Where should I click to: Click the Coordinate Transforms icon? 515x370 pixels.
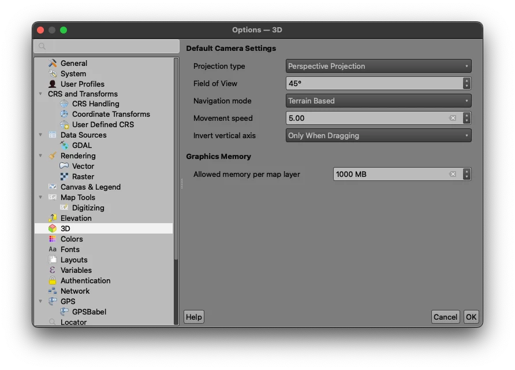coord(65,114)
